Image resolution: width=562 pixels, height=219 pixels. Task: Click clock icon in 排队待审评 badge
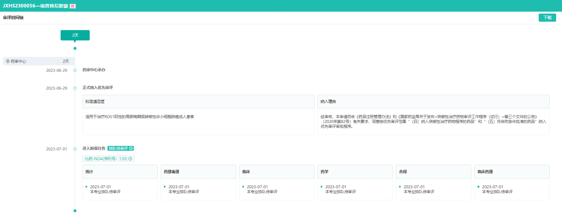[131, 148]
